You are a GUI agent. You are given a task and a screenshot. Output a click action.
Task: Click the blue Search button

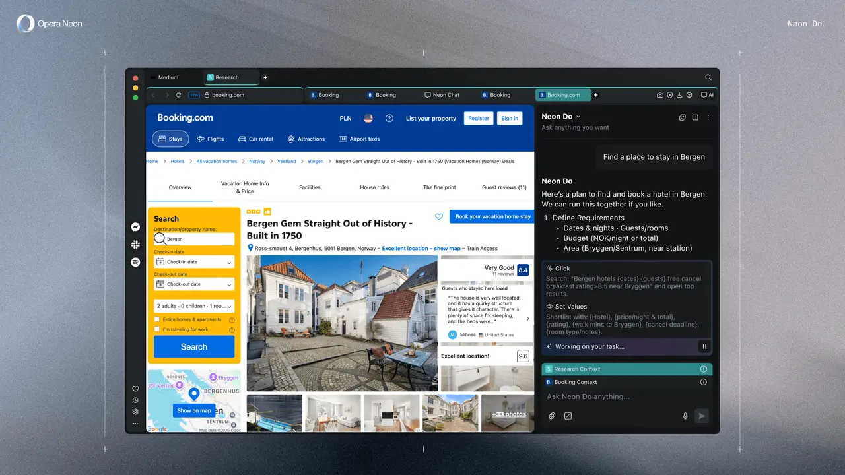[193, 346]
